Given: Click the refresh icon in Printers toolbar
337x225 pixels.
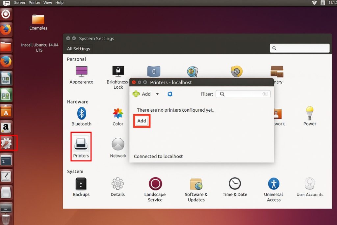Looking at the screenshot, I should [170, 94].
